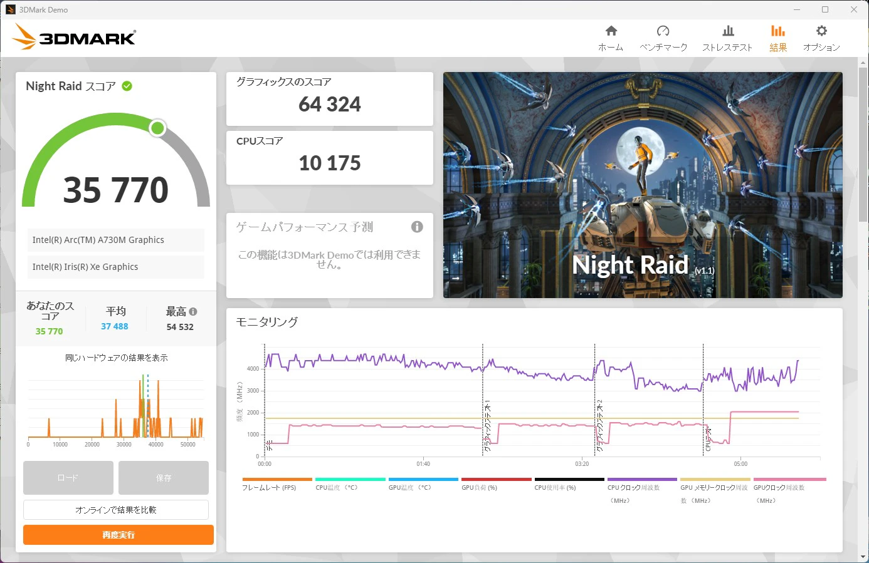
Task: Click the green valid-score checkmark icon
Action: [x=127, y=86]
